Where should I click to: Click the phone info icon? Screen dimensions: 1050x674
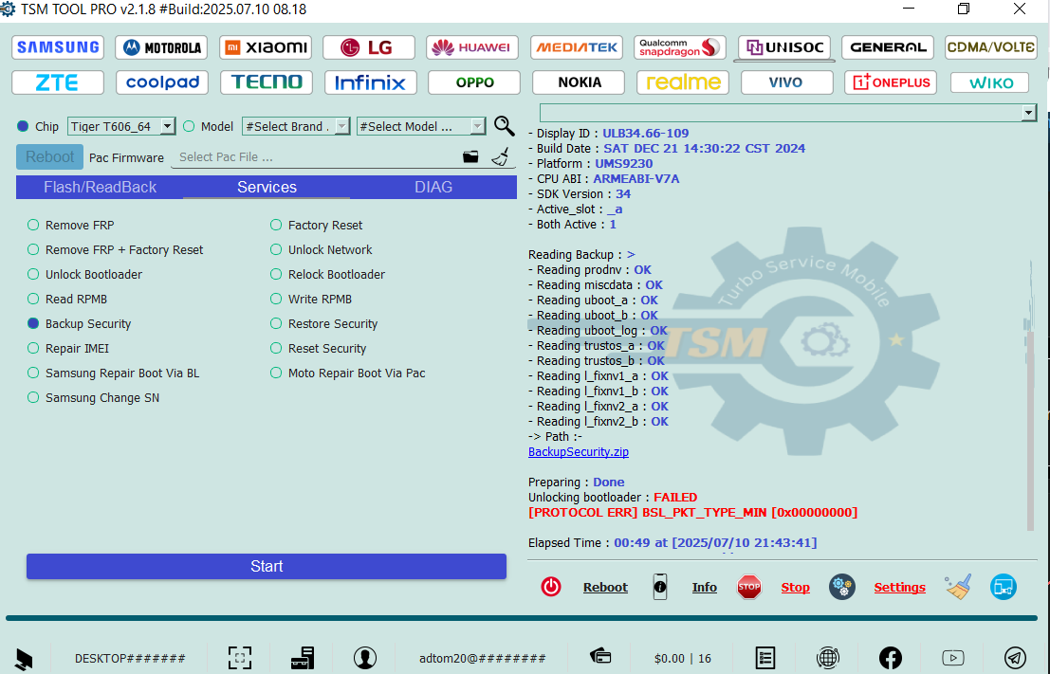click(659, 587)
